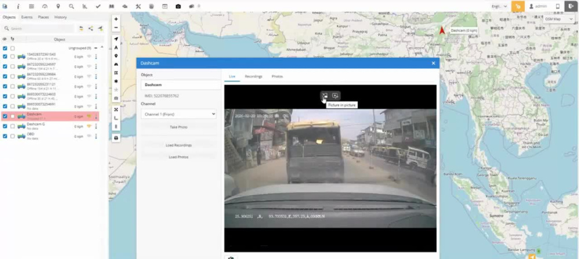Click the print icon on map toolbar
This screenshot has width=579, height=259.
point(116,138)
